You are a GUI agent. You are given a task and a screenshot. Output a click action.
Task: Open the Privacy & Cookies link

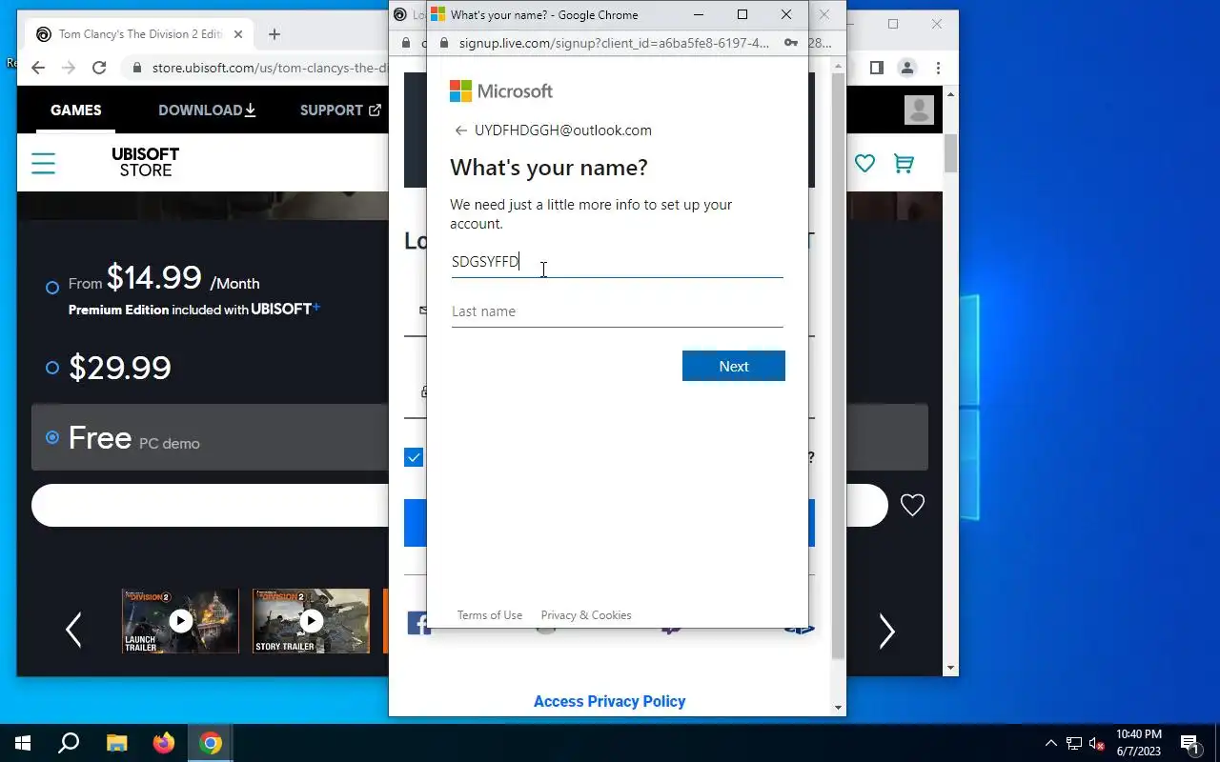tap(586, 615)
